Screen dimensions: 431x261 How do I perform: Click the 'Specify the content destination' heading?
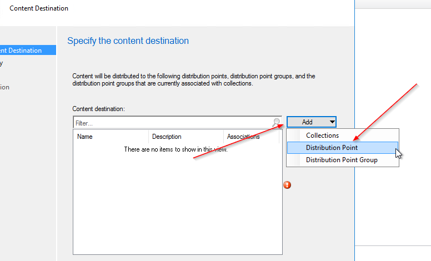(x=128, y=41)
